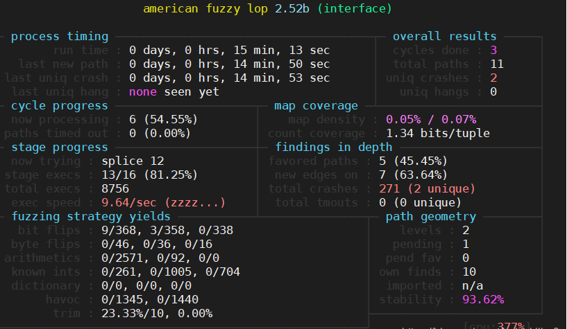
Task: Click bit flips values '9/368, 3/358, 0/338'
Action: (167, 230)
